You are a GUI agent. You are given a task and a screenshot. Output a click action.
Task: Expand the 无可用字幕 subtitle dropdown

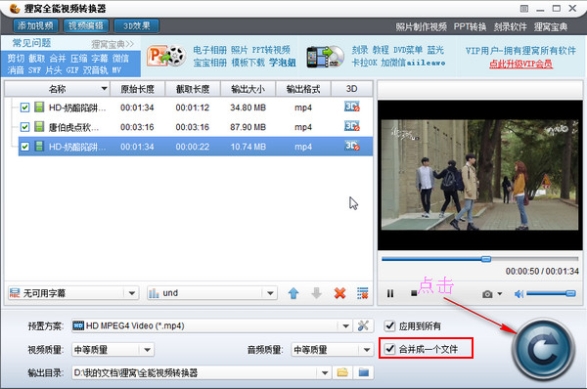(x=132, y=293)
